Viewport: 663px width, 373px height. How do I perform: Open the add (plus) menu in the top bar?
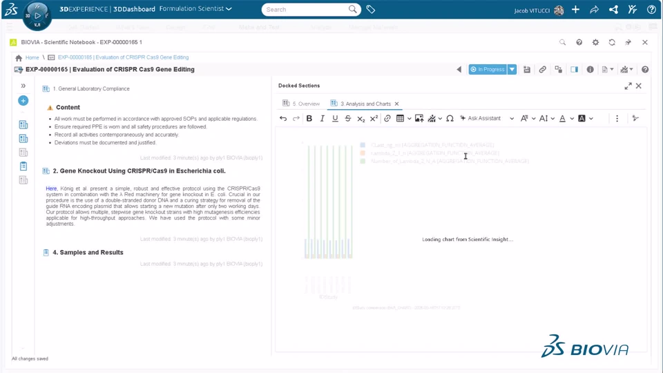[575, 9]
